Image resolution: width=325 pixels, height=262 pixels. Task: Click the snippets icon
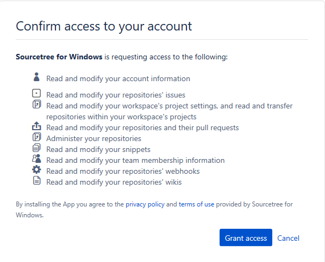pos(36,148)
